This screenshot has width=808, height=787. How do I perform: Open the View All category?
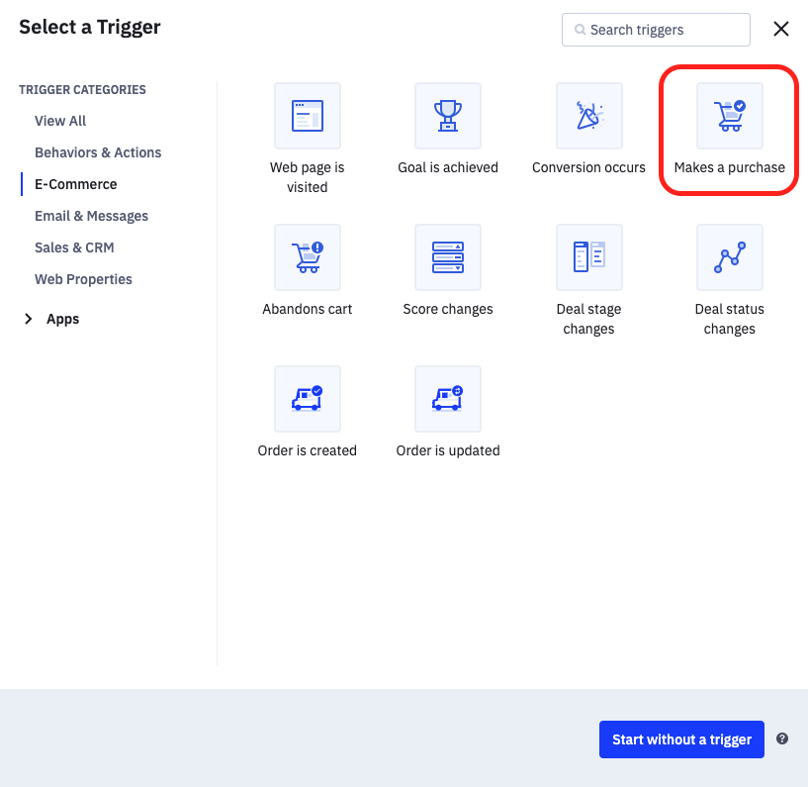[60, 121]
